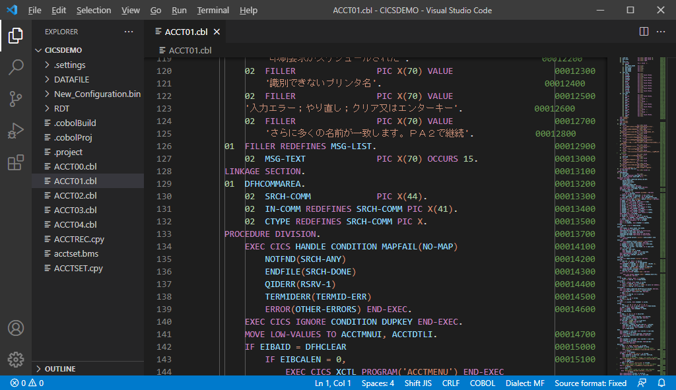Open ACCTREC.cpy copybook file
The image size is (676, 390).
click(x=79, y=239)
